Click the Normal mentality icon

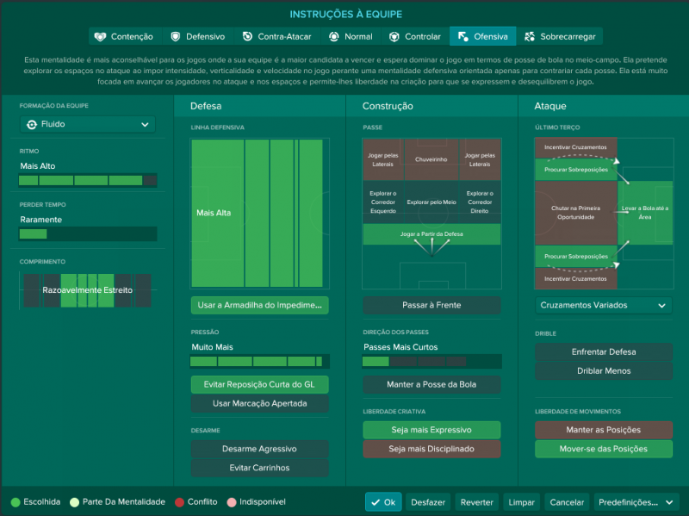pyautogui.click(x=334, y=37)
